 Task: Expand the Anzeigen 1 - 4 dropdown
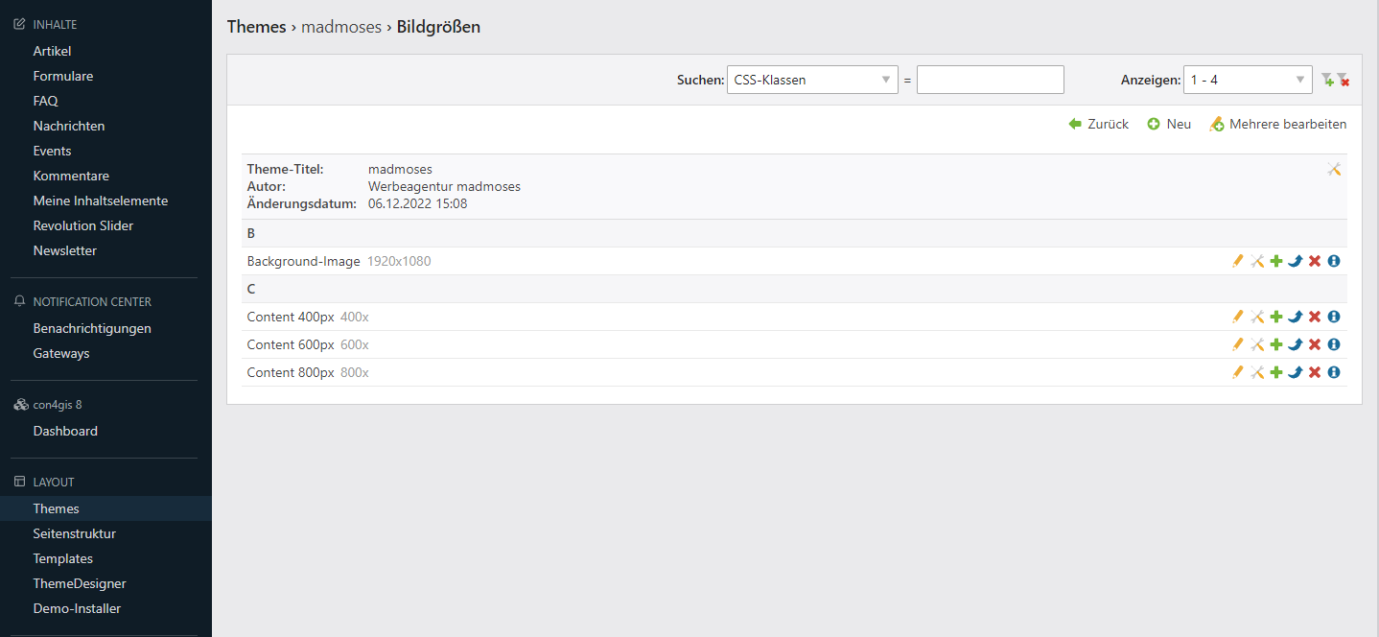[x=1247, y=80]
